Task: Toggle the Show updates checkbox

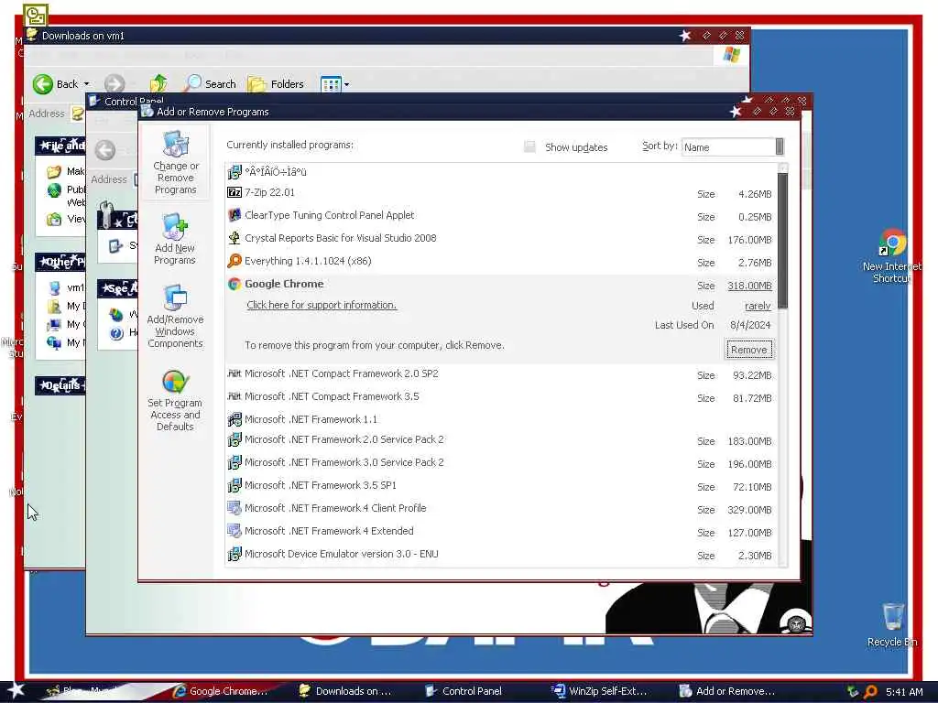Action: 529,147
